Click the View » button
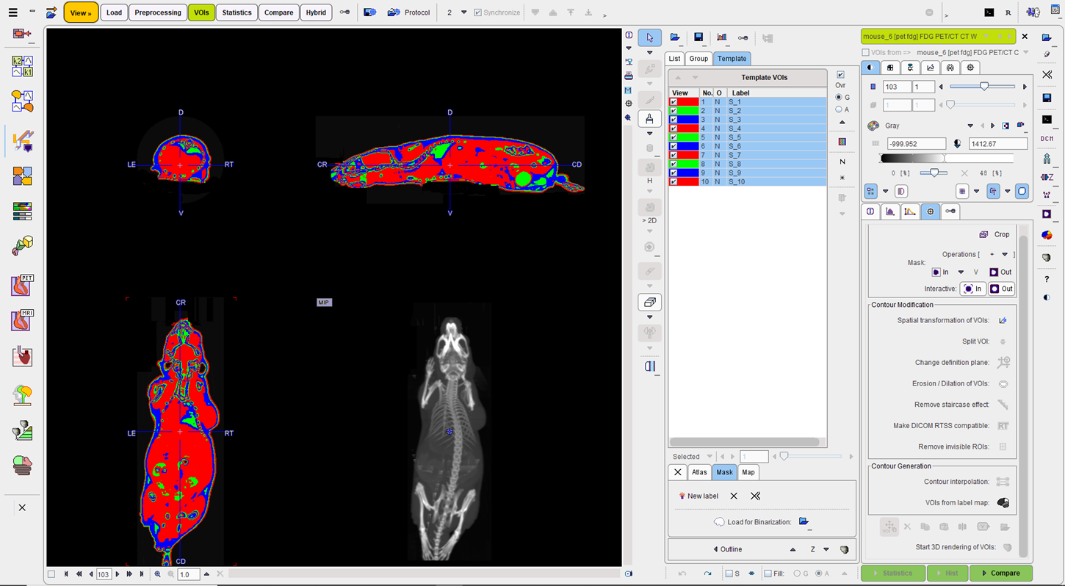The width and height of the screenshot is (1065, 586). click(x=81, y=12)
